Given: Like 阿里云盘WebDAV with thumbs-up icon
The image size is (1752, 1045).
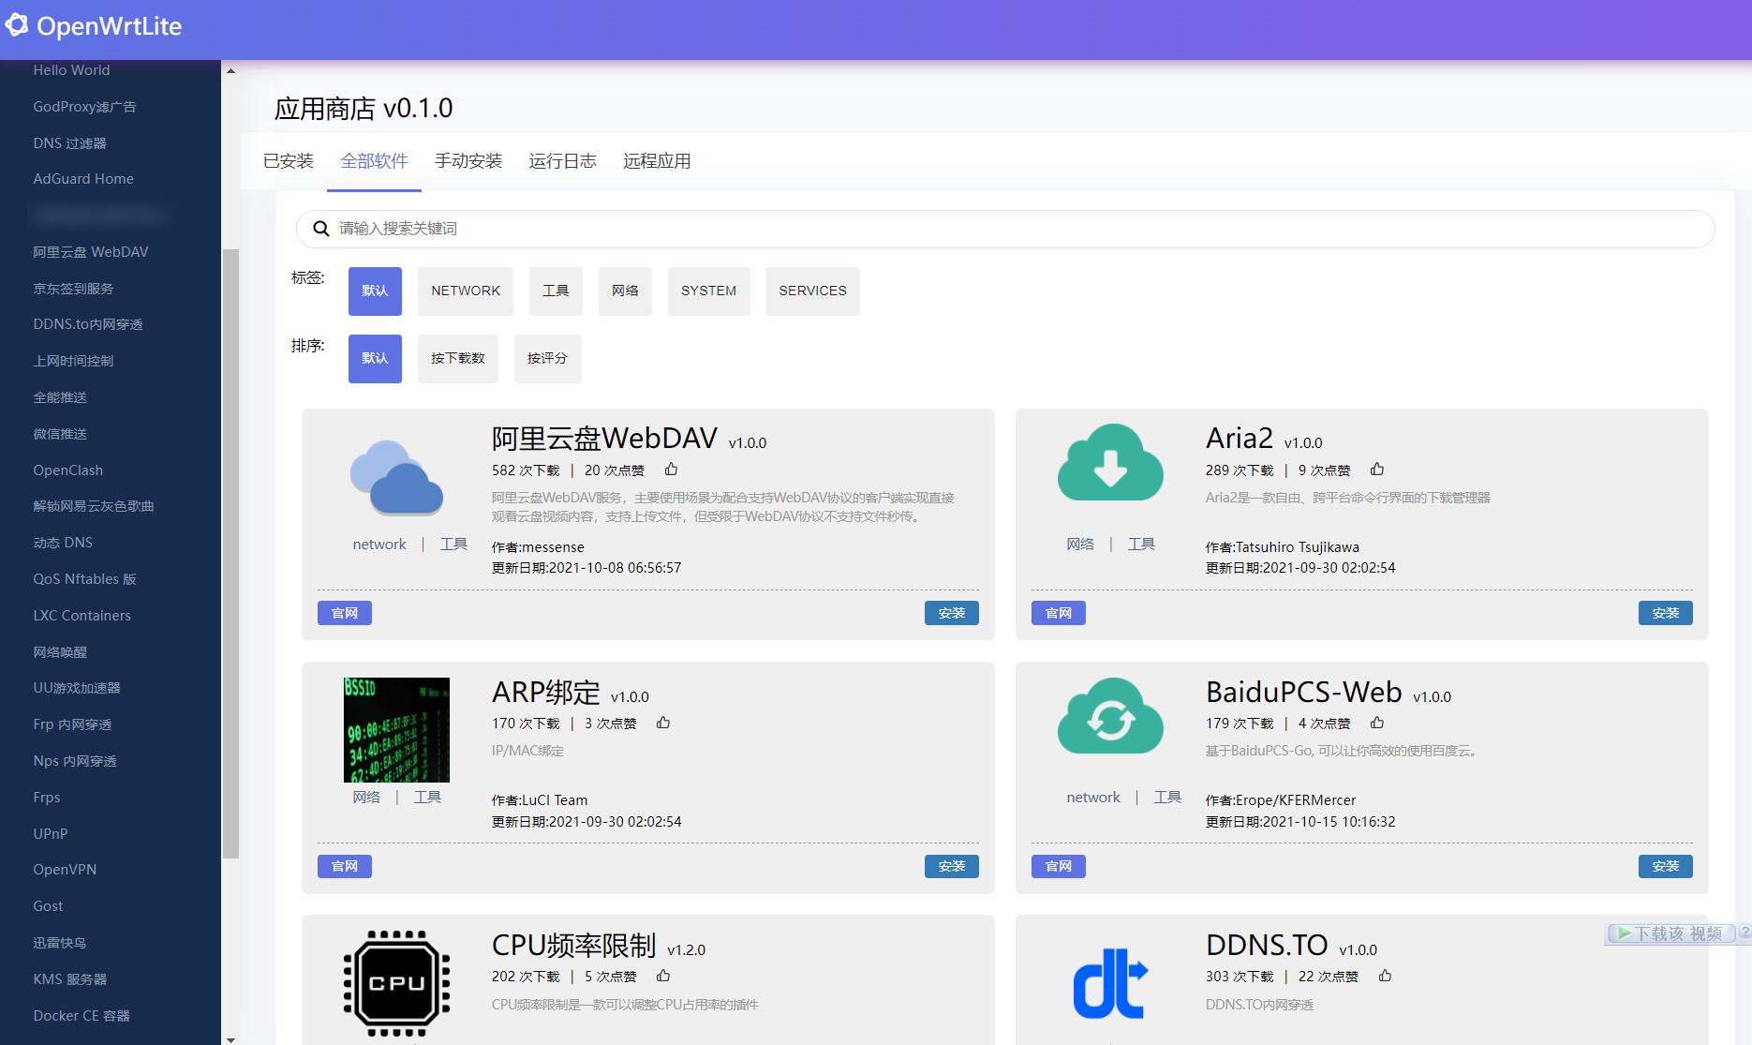Looking at the screenshot, I should (671, 470).
